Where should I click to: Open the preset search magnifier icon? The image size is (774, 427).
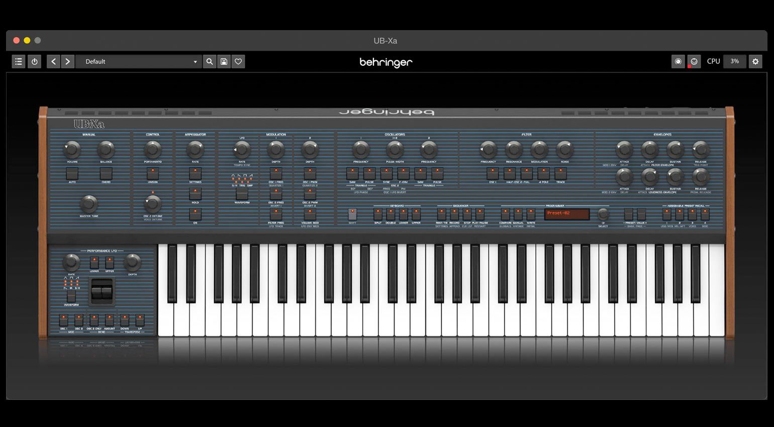pyautogui.click(x=210, y=61)
